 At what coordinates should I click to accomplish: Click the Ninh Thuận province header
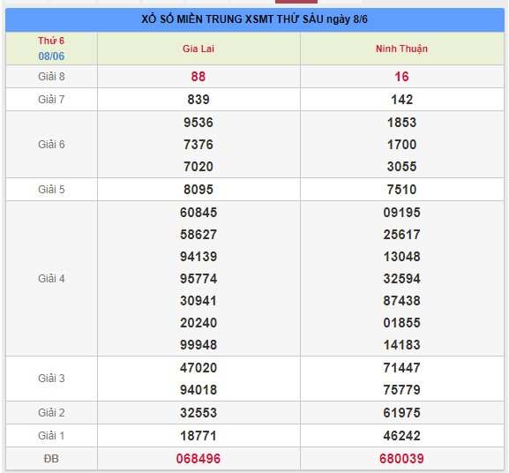coord(401,49)
